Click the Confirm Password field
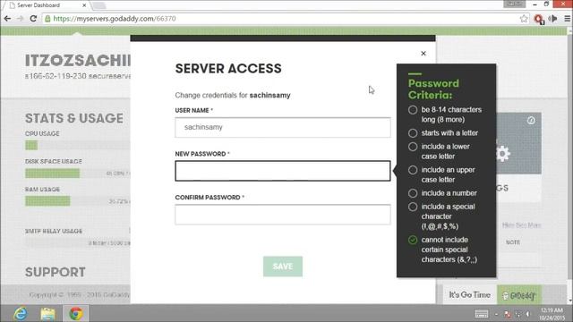This screenshot has height=322, width=573. pos(283,215)
